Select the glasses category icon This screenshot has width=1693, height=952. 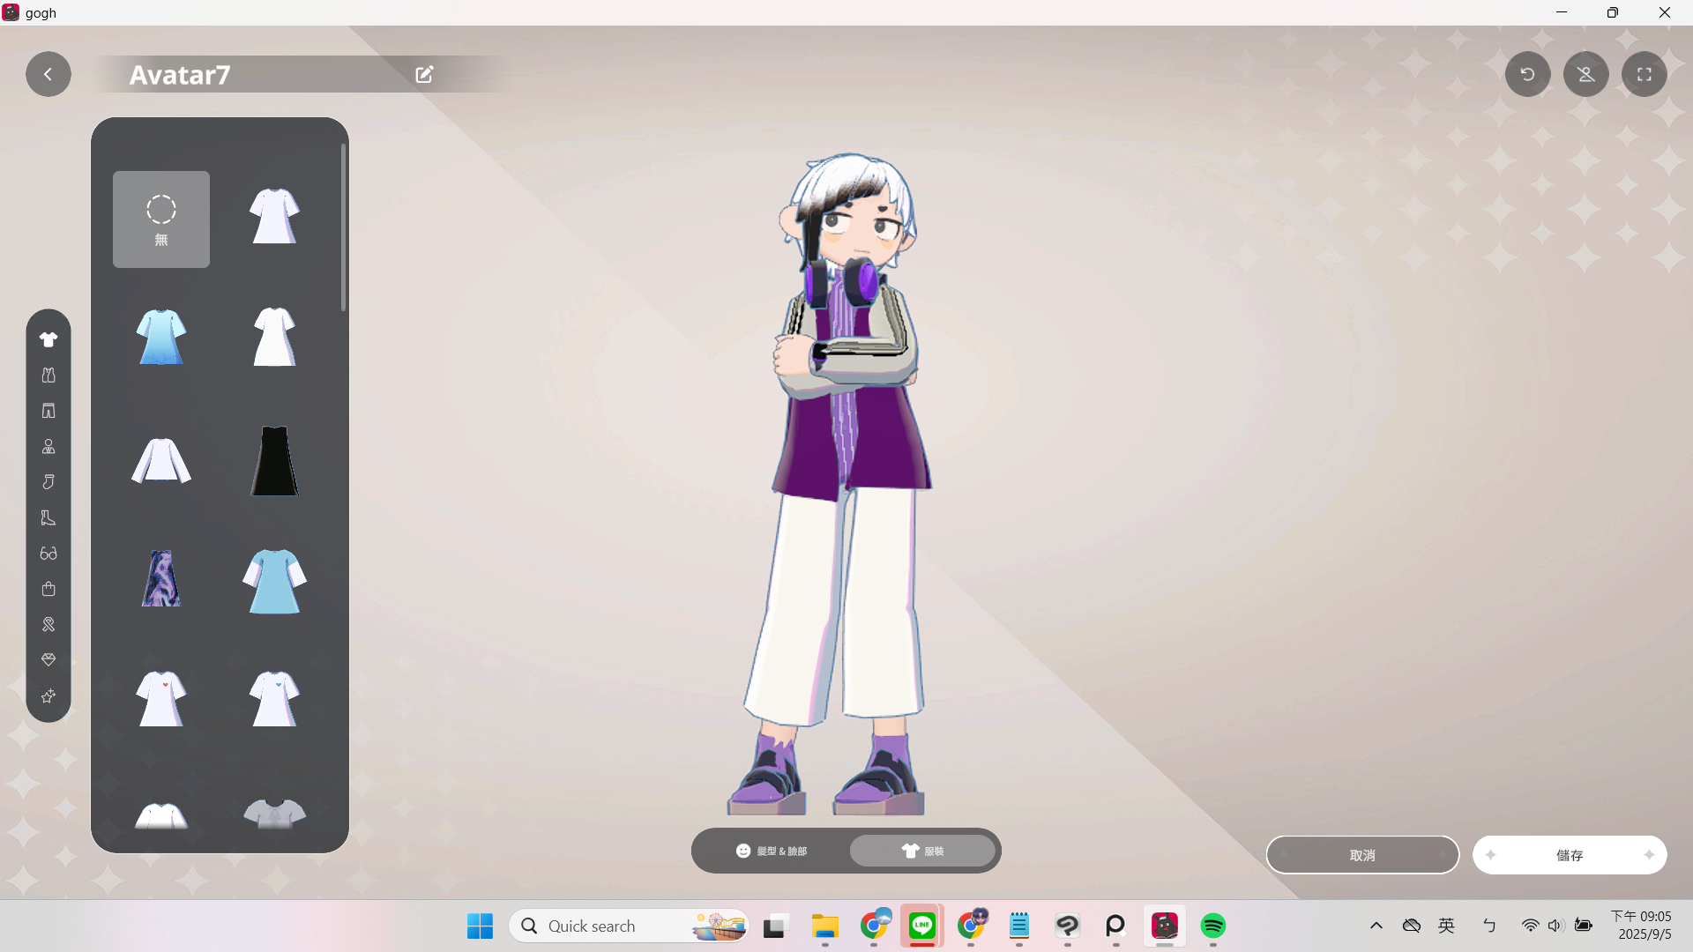pos(48,554)
